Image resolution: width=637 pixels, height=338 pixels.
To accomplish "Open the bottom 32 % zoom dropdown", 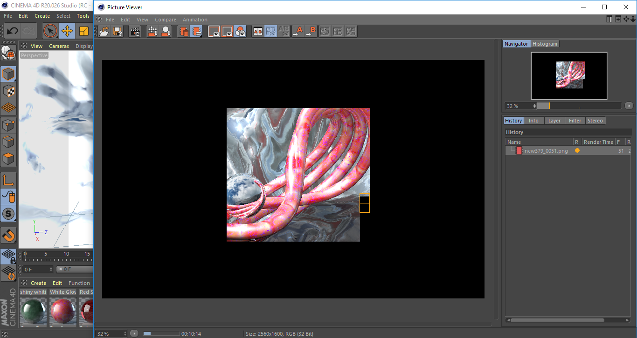I will (112, 333).
